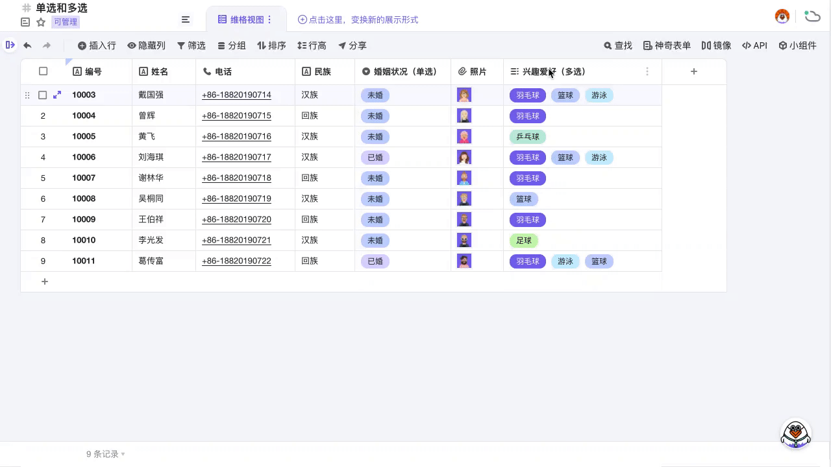Open the 行高 row height tool
831x467 pixels.
point(312,45)
